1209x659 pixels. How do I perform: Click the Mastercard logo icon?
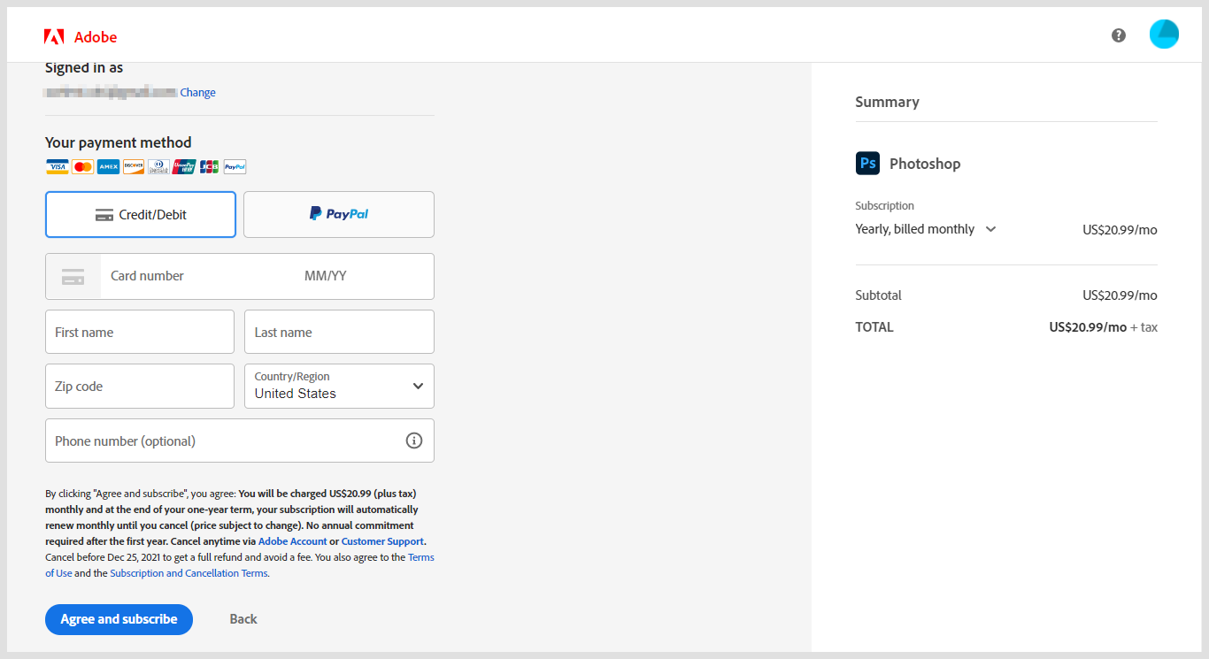click(82, 166)
